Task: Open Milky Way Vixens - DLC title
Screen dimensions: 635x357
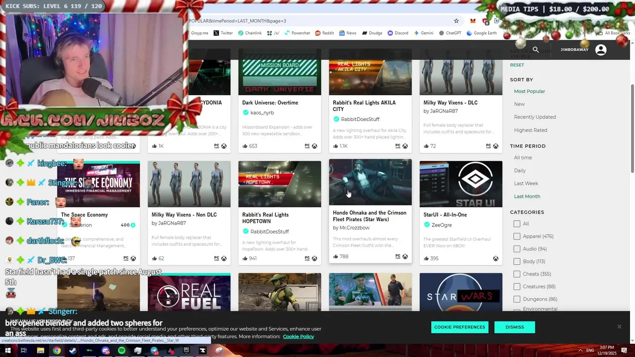Action: click(450, 103)
